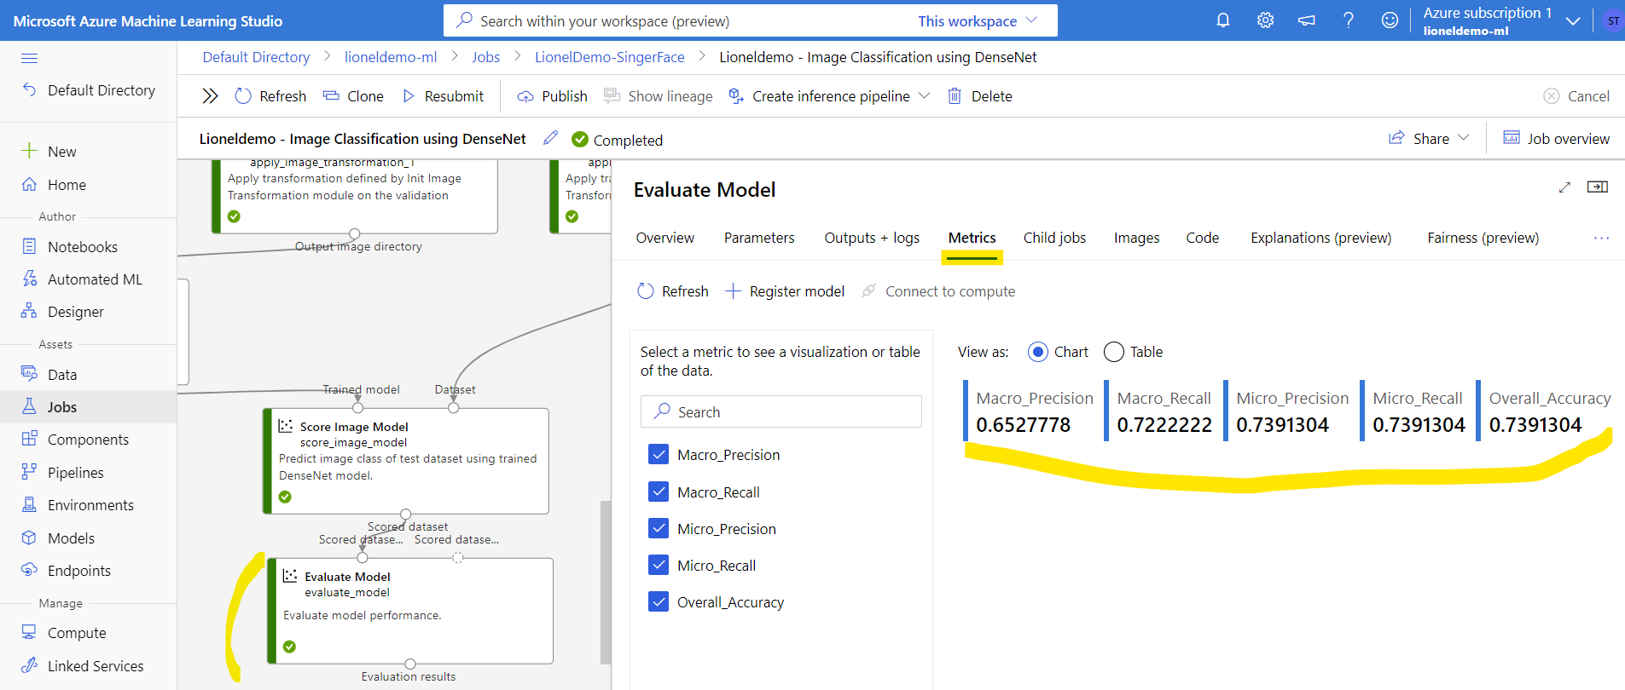Click New in the sidebar
Image resolution: width=1625 pixels, height=690 pixels.
click(49, 152)
